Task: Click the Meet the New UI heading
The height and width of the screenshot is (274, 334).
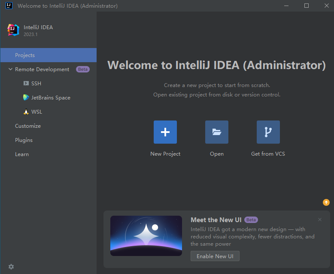Action: click(216, 220)
